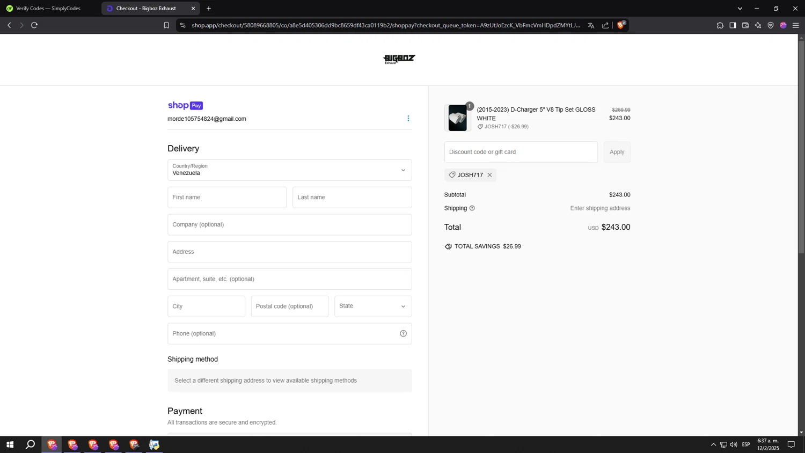Open the purple profile avatar icon
Image resolution: width=805 pixels, height=453 pixels.
coord(783,25)
